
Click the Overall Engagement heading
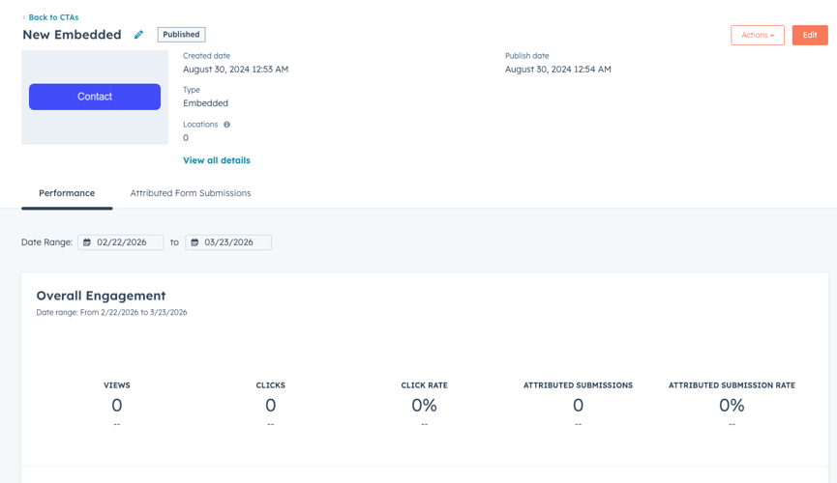pyautogui.click(x=101, y=296)
